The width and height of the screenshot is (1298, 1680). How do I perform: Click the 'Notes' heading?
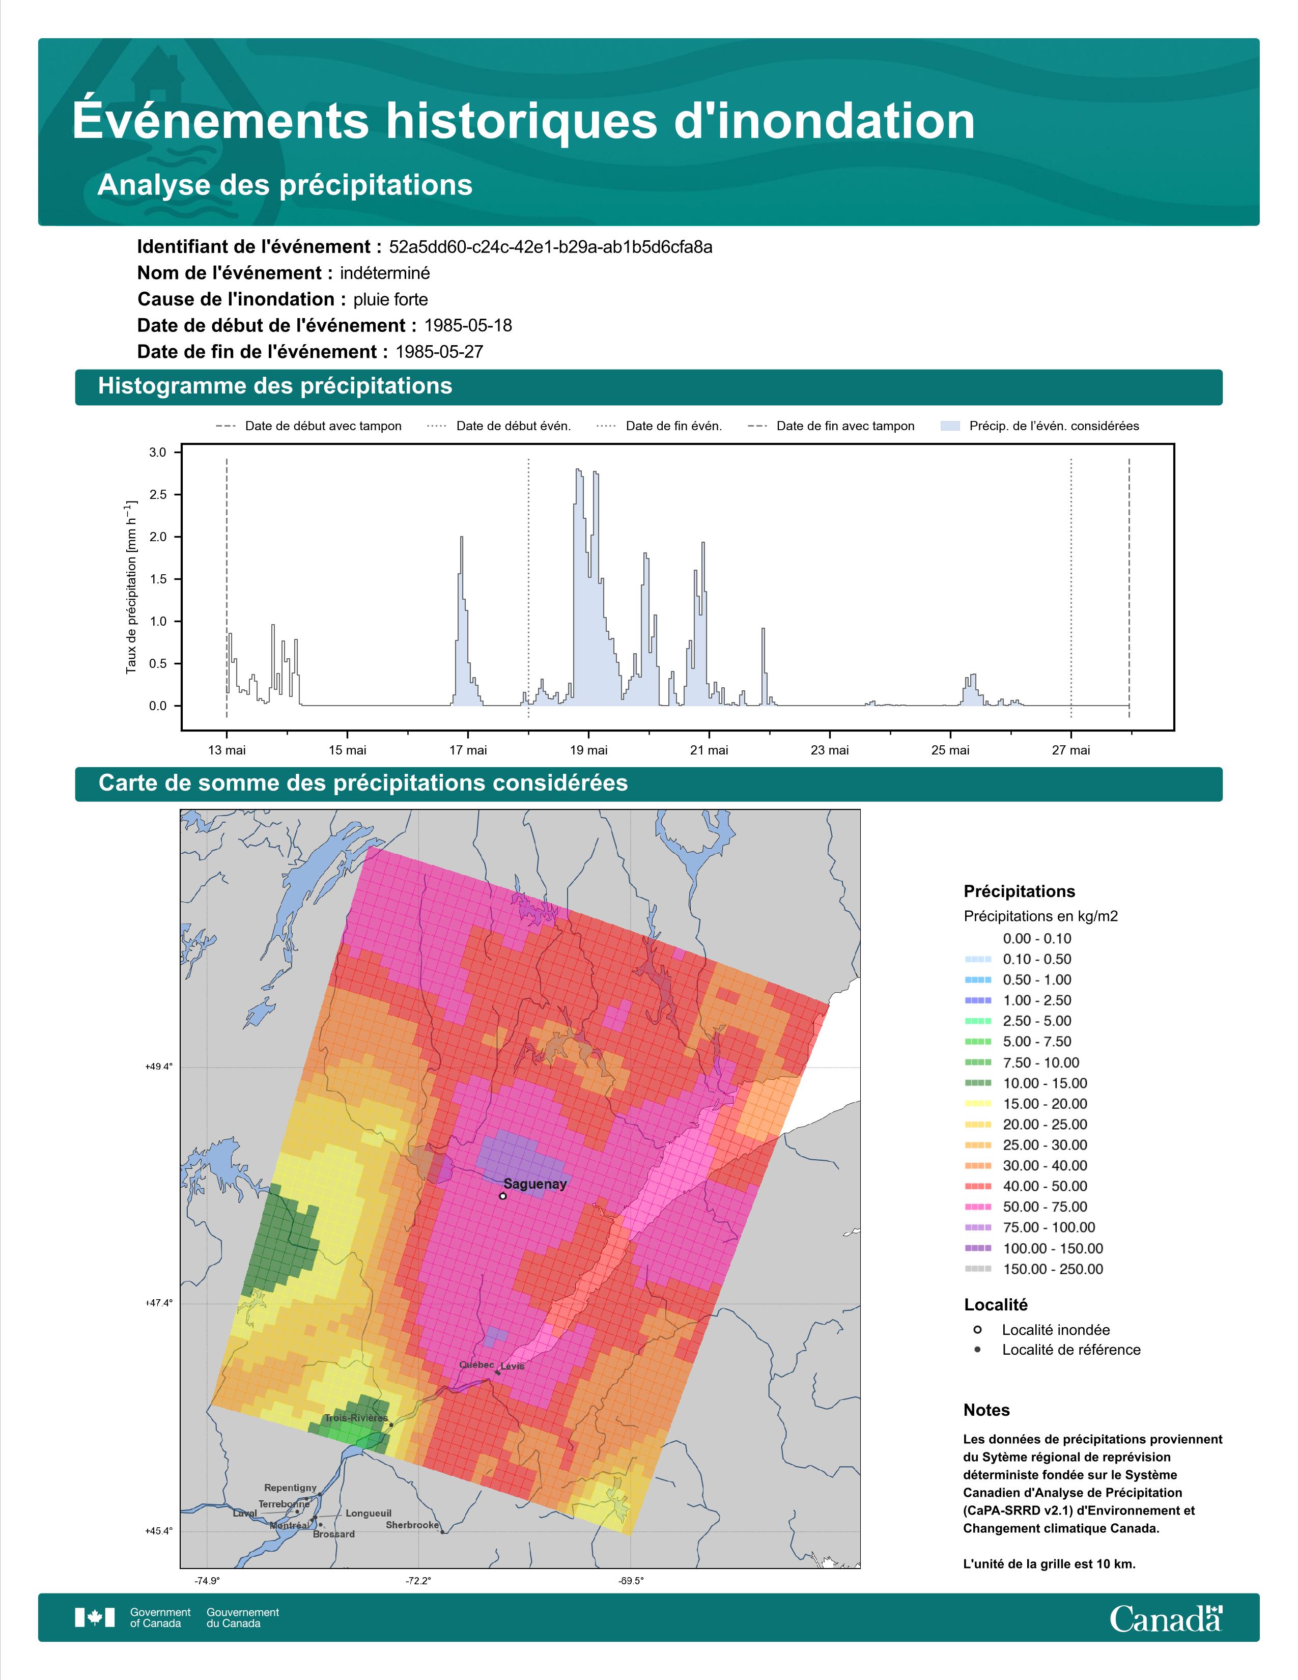[x=986, y=1410]
